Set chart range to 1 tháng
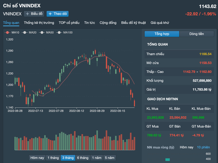The width and height of the screenshot is (218, 163). pos(53,158)
